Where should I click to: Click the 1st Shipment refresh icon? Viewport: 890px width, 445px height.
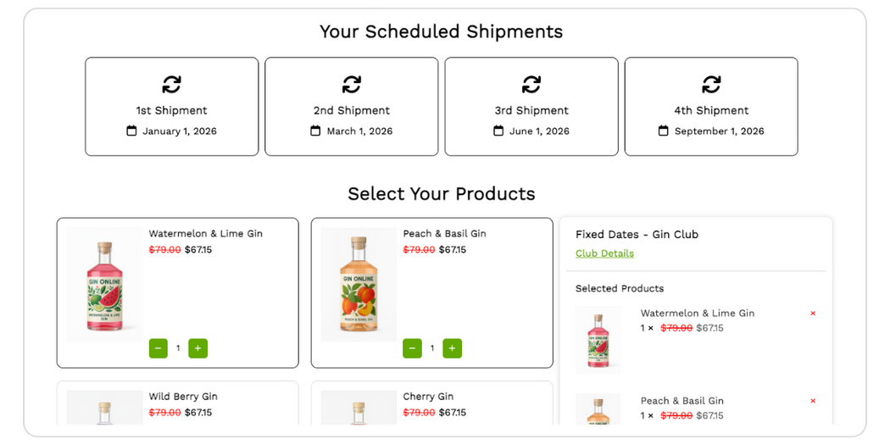click(171, 84)
